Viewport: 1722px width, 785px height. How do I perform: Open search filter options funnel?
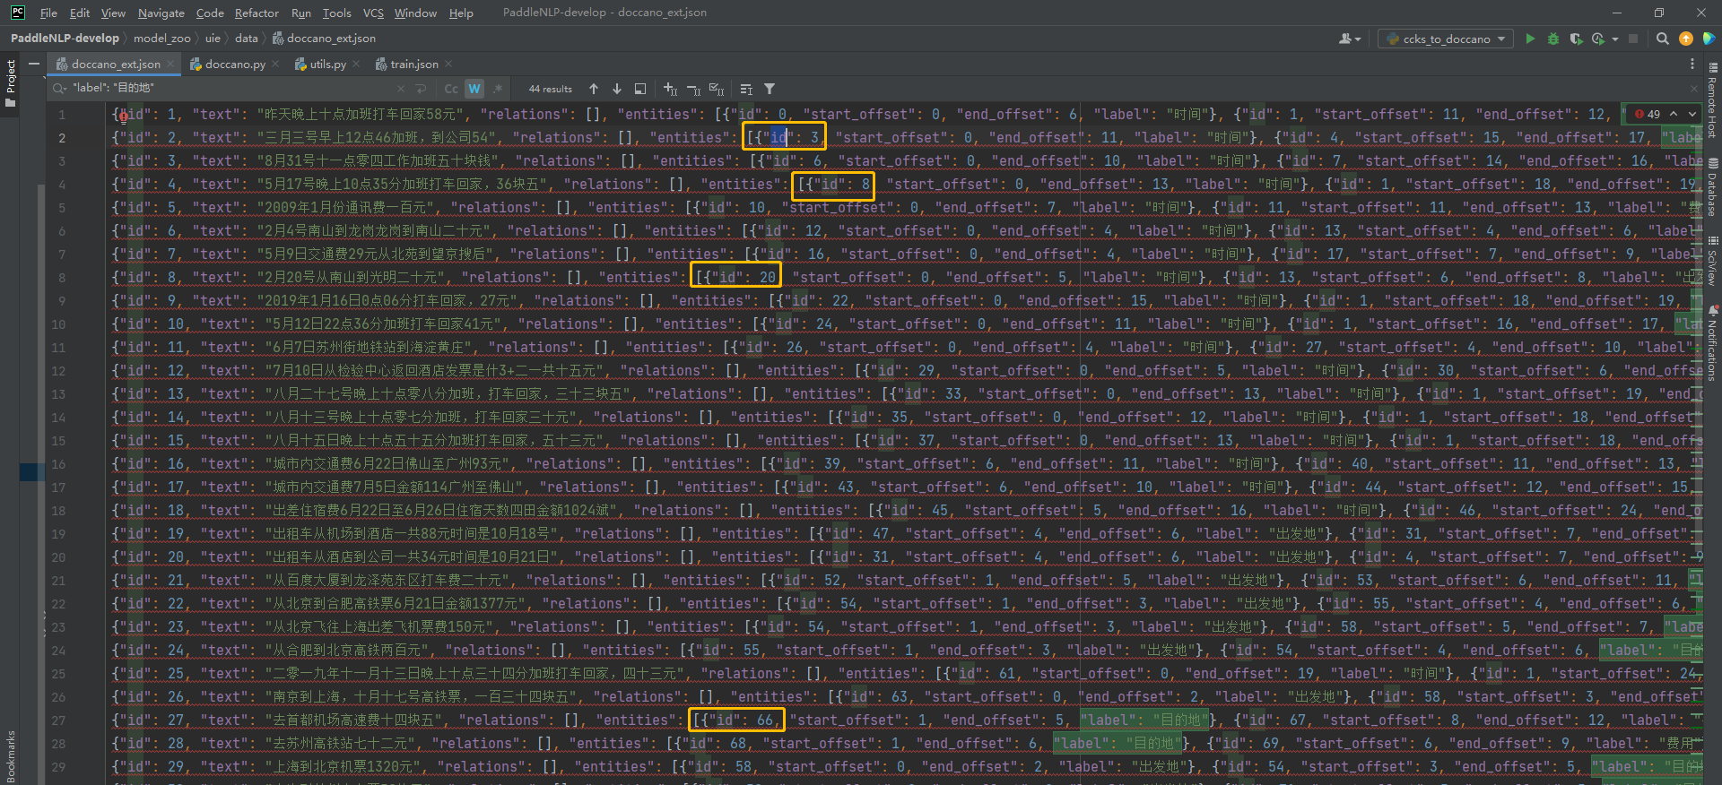click(770, 89)
